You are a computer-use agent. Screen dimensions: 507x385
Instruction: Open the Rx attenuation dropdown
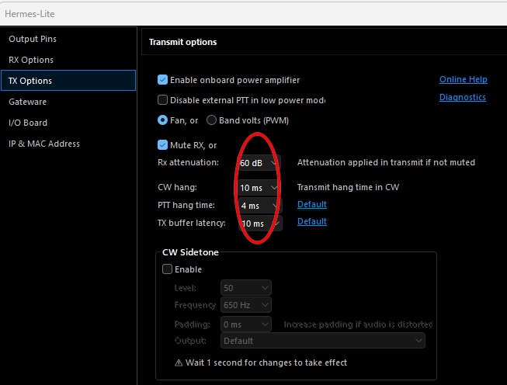tap(259, 163)
